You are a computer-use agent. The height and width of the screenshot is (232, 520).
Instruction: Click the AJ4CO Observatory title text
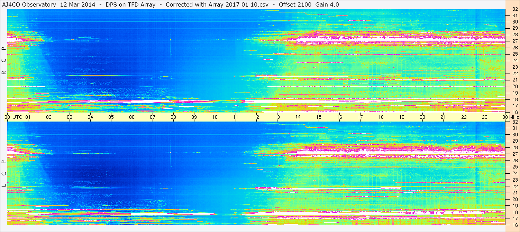[x=29, y=4]
